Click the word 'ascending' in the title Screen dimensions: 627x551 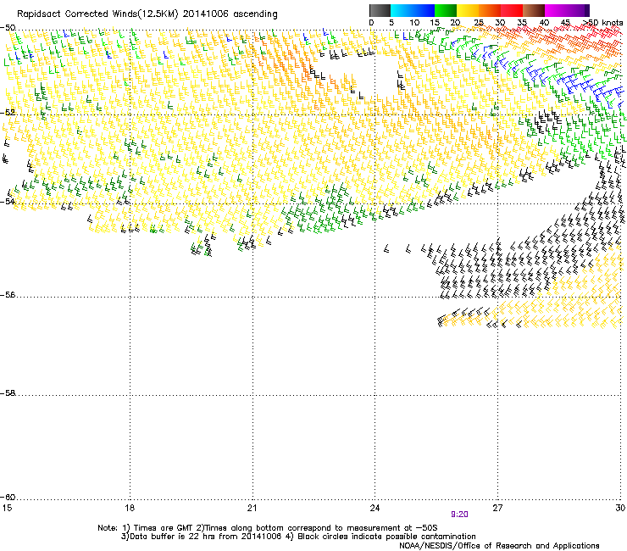(255, 14)
